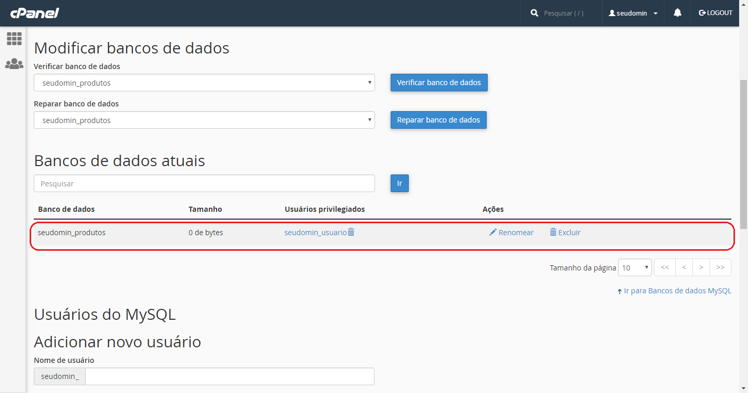The height and width of the screenshot is (393, 748).
Task: Remove seudomin_usuario via trash icon
Action: 351,232
